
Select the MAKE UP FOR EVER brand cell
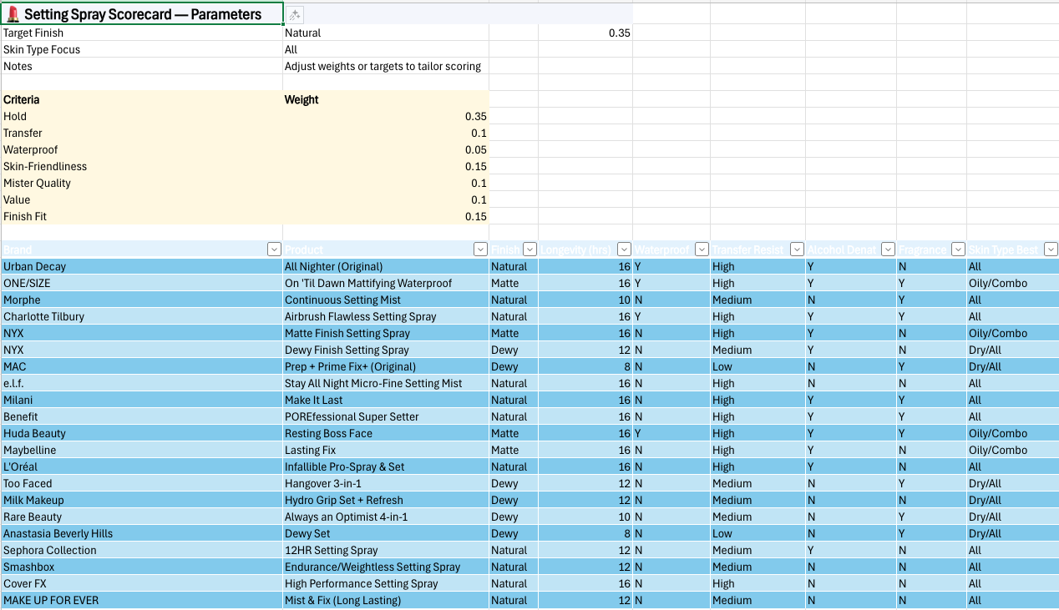point(141,600)
